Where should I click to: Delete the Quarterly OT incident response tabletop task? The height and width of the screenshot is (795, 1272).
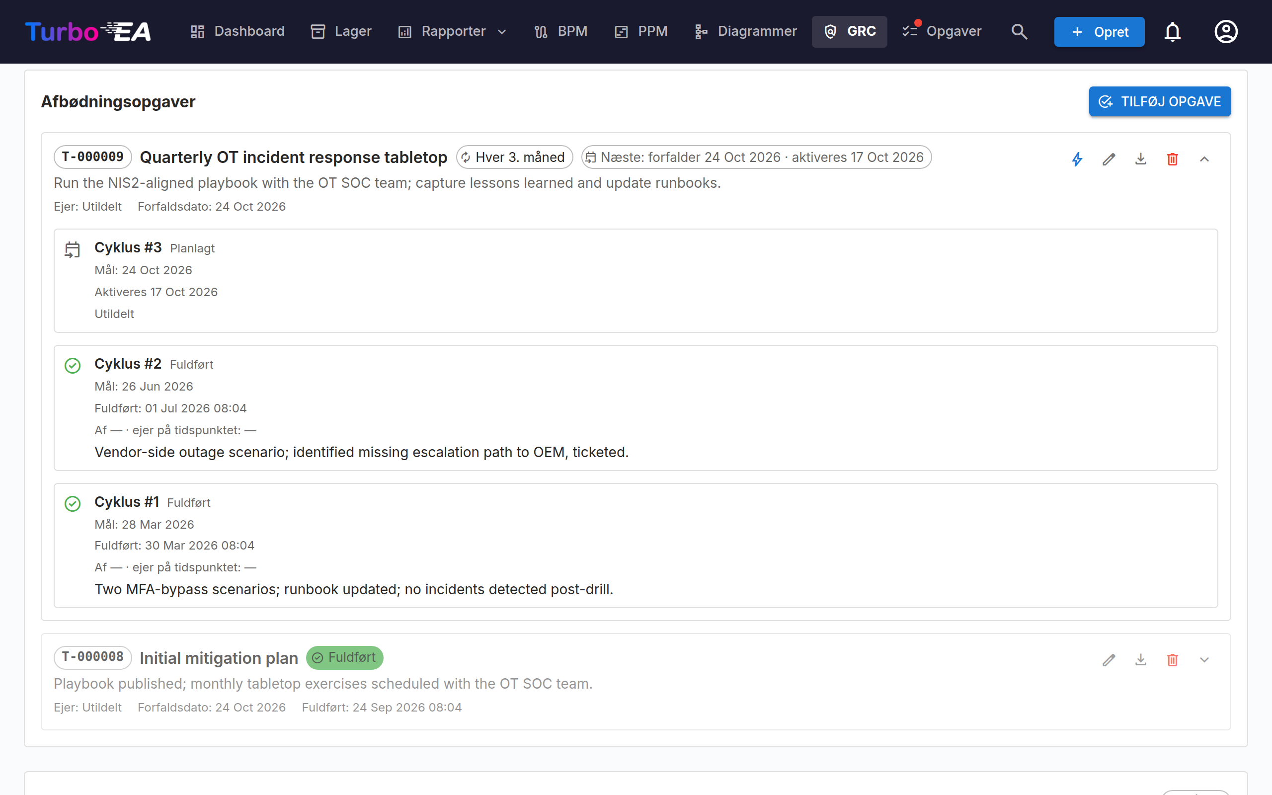click(x=1172, y=159)
